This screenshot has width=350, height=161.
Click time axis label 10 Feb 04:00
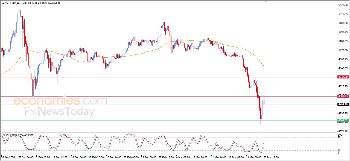[79, 157]
